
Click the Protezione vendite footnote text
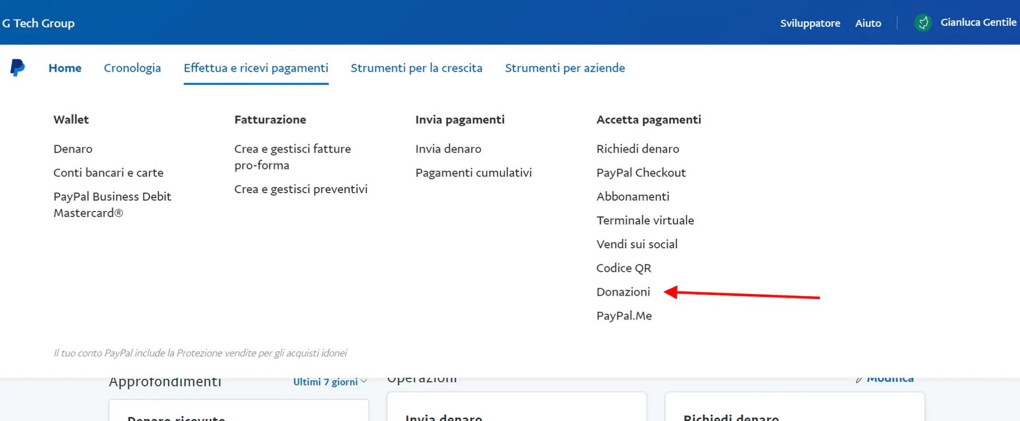click(x=200, y=353)
